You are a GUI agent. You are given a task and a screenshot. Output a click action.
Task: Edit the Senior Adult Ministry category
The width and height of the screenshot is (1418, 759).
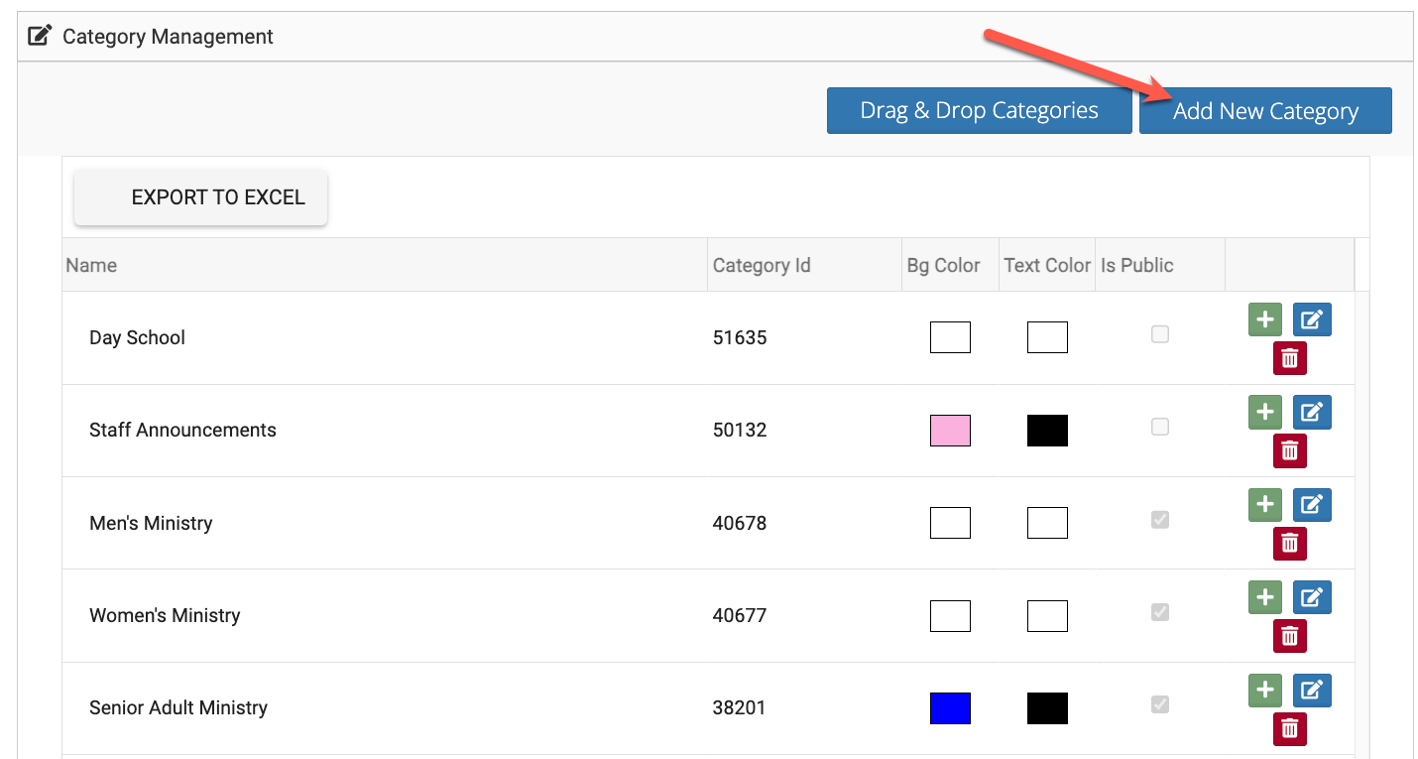(1311, 690)
